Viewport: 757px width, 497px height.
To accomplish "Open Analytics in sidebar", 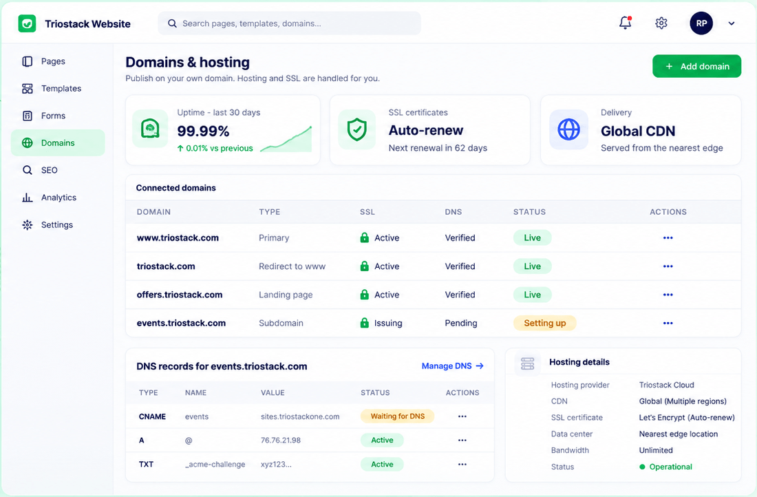I will 58,197.
